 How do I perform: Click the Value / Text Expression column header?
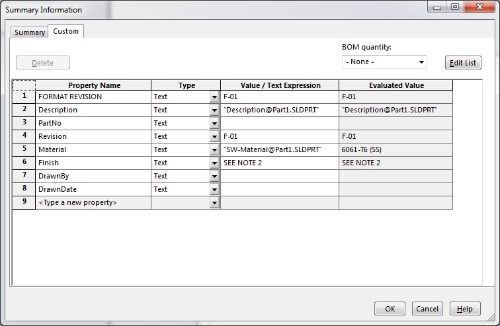coord(280,85)
